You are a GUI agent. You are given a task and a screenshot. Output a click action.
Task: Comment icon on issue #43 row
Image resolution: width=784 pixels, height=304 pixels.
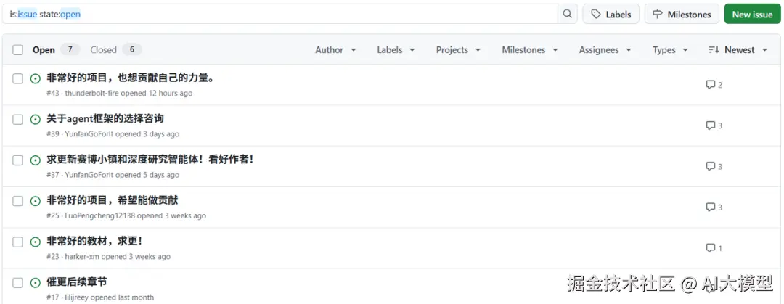(710, 85)
